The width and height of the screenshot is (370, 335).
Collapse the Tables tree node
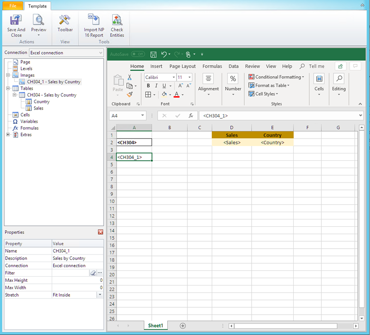click(9, 88)
